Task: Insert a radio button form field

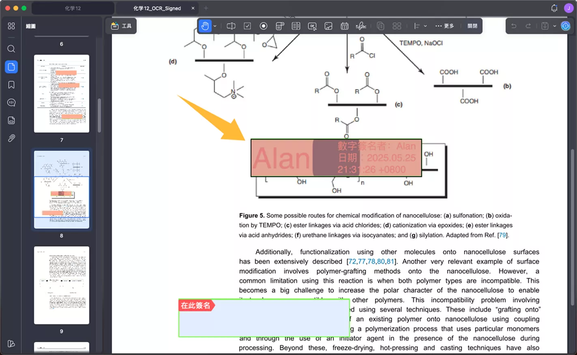Action: pyautogui.click(x=264, y=26)
